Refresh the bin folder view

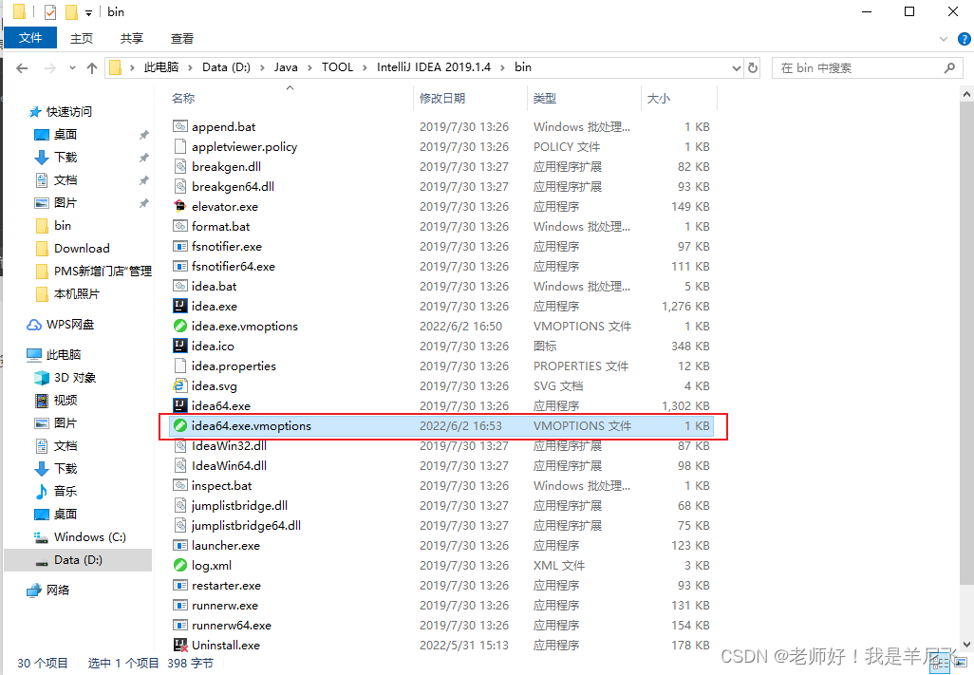pos(753,67)
